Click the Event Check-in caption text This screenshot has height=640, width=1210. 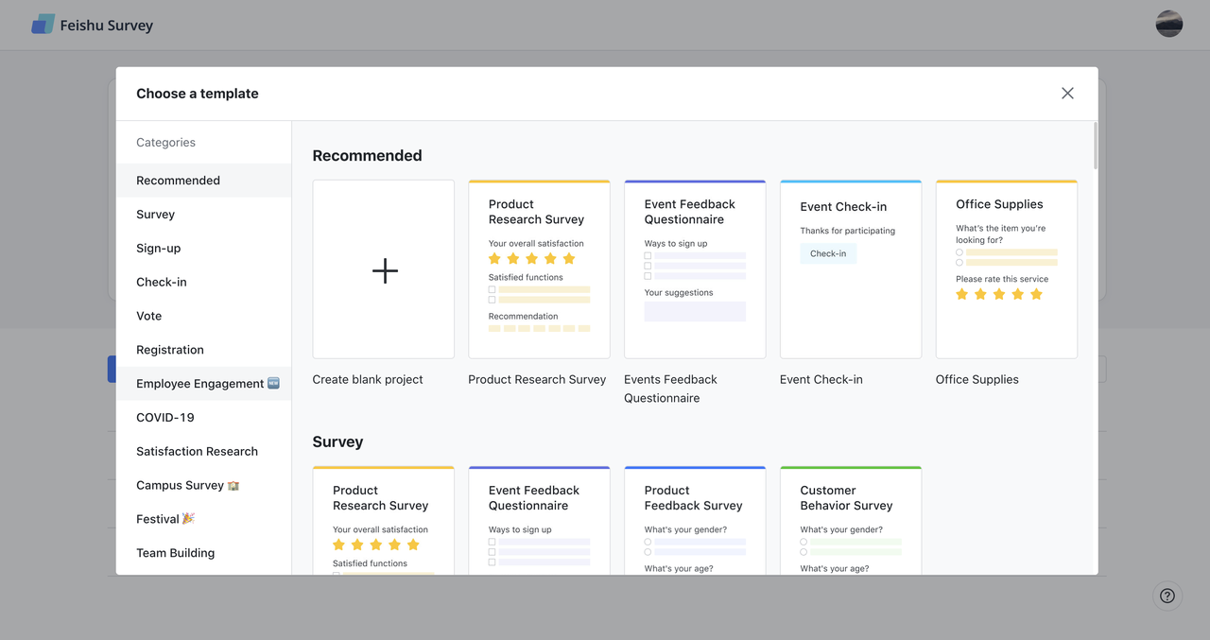(821, 380)
